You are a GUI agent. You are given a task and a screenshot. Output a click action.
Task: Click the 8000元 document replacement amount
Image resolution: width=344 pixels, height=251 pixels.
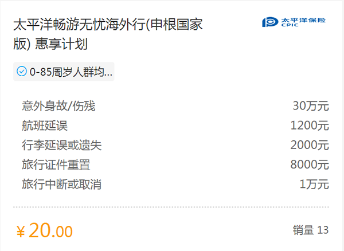[310, 164]
